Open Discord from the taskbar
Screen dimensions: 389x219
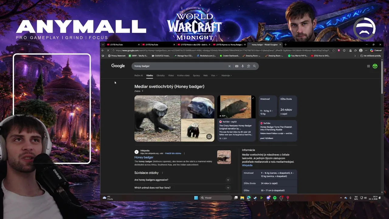268,198
